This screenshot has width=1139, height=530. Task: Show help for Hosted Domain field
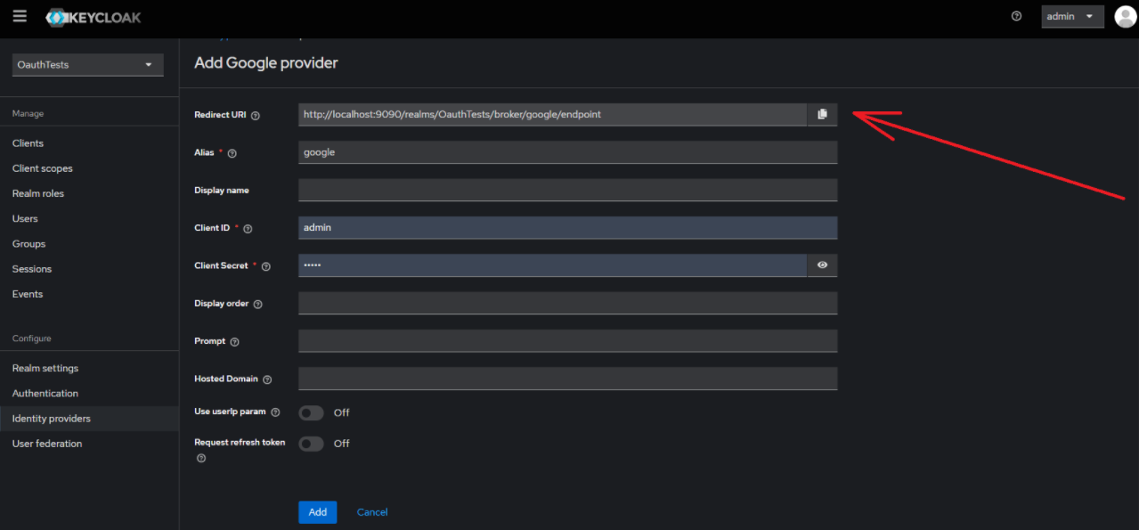pos(267,379)
